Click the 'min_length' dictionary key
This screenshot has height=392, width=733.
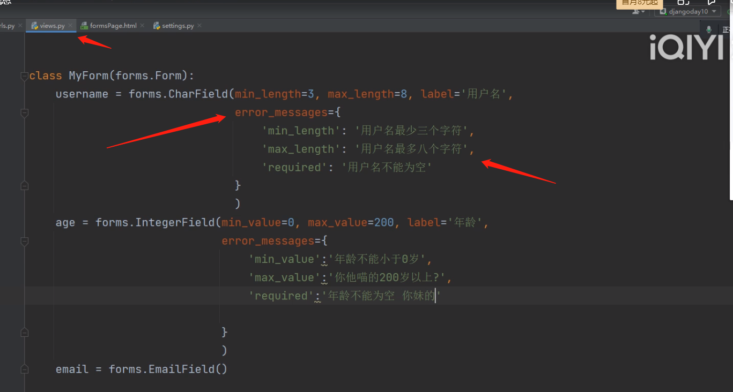301,131
